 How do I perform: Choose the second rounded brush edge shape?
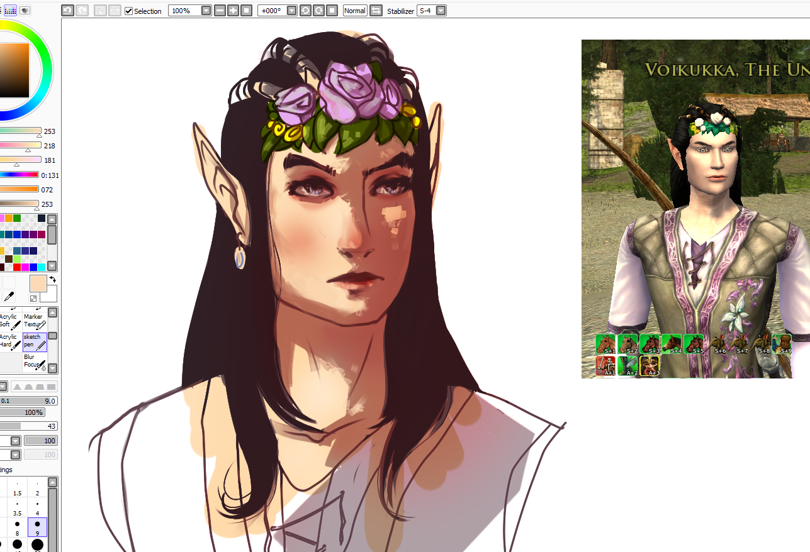click(x=28, y=386)
